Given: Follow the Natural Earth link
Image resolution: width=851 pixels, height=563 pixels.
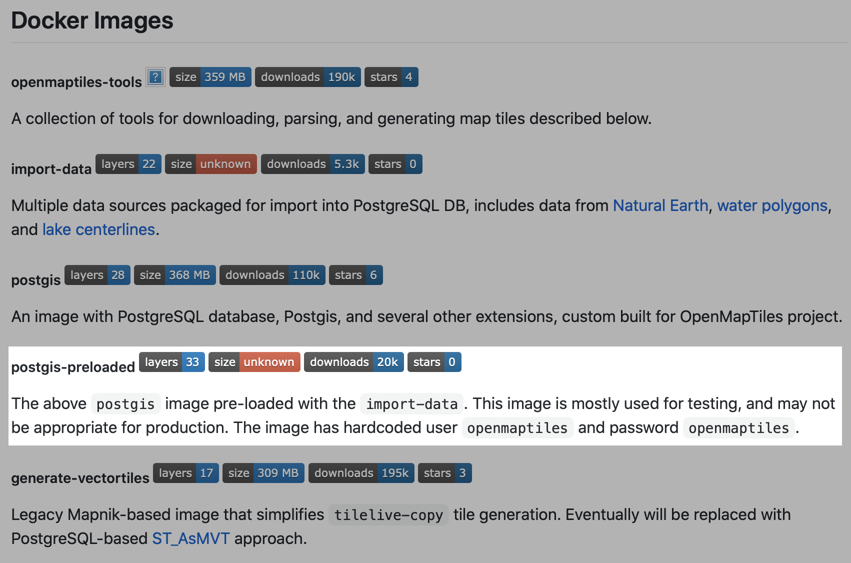Looking at the screenshot, I should pos(660,205).
